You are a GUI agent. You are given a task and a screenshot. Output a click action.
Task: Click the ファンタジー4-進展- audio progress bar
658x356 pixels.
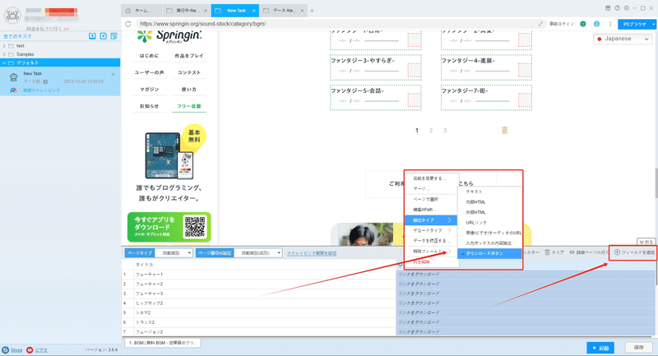(x=492, y=71)
